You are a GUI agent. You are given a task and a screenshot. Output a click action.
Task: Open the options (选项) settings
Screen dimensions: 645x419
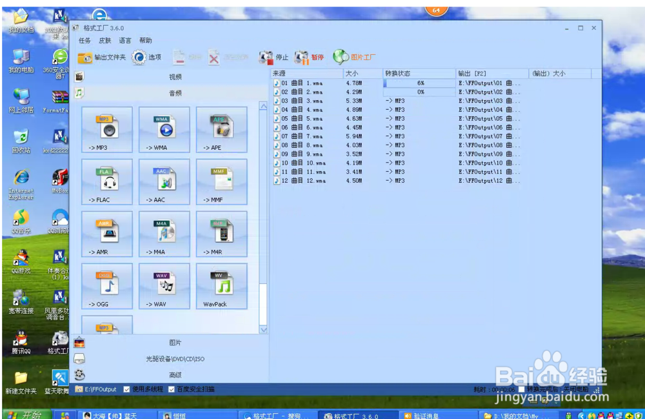pyautogui.click(x=147, y=57)
